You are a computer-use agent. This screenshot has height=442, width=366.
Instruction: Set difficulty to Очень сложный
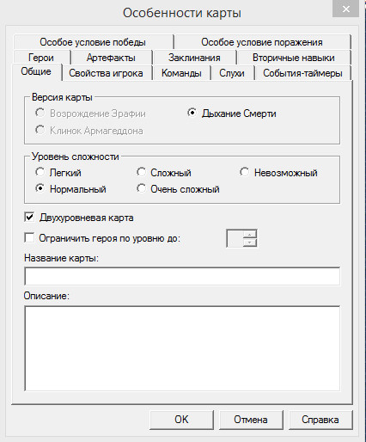point(141,188)
